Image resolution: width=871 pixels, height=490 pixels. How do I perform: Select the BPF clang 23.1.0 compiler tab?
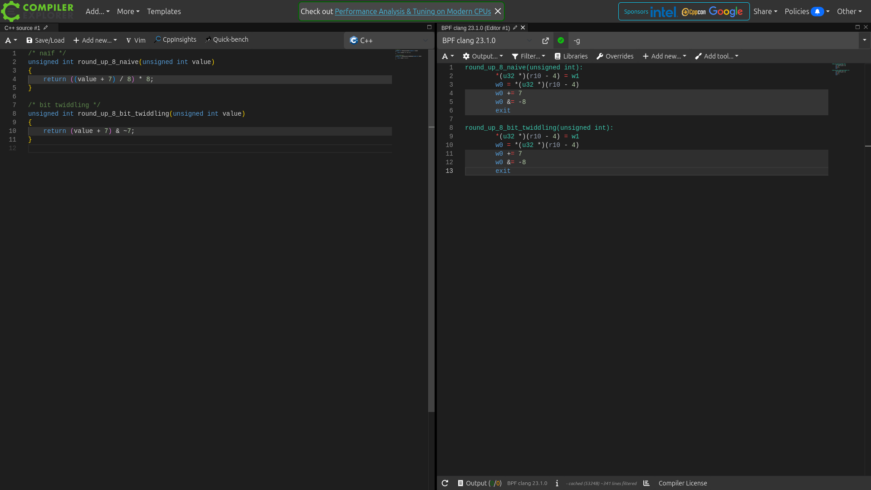pyautogui.click(x=475, y=28)
